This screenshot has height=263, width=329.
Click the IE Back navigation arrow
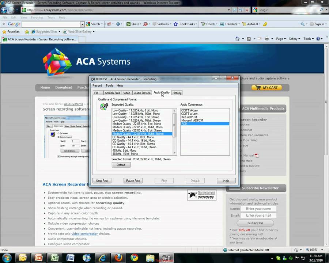tap(4, 10)
